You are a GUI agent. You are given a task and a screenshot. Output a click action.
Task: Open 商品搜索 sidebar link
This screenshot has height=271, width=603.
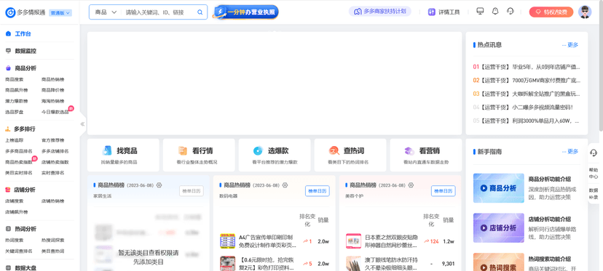[x=15, y=79]
